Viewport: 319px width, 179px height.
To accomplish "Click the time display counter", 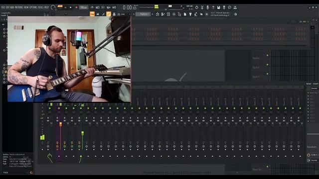I will pos(130,7).
